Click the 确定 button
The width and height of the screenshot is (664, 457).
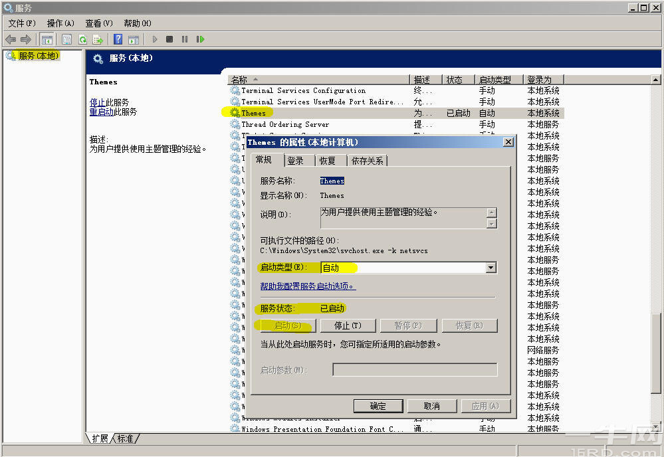tap(378, 405)
